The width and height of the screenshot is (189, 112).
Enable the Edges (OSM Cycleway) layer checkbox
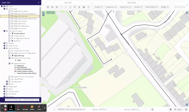[x=9, y=11]
